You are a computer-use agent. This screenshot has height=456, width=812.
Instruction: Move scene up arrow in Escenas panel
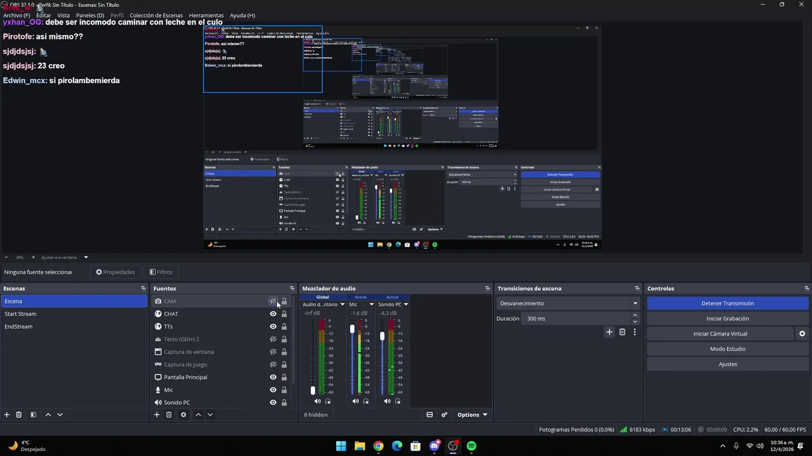pos(48,415)
